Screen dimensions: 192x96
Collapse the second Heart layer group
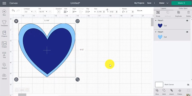click(156, 32)
